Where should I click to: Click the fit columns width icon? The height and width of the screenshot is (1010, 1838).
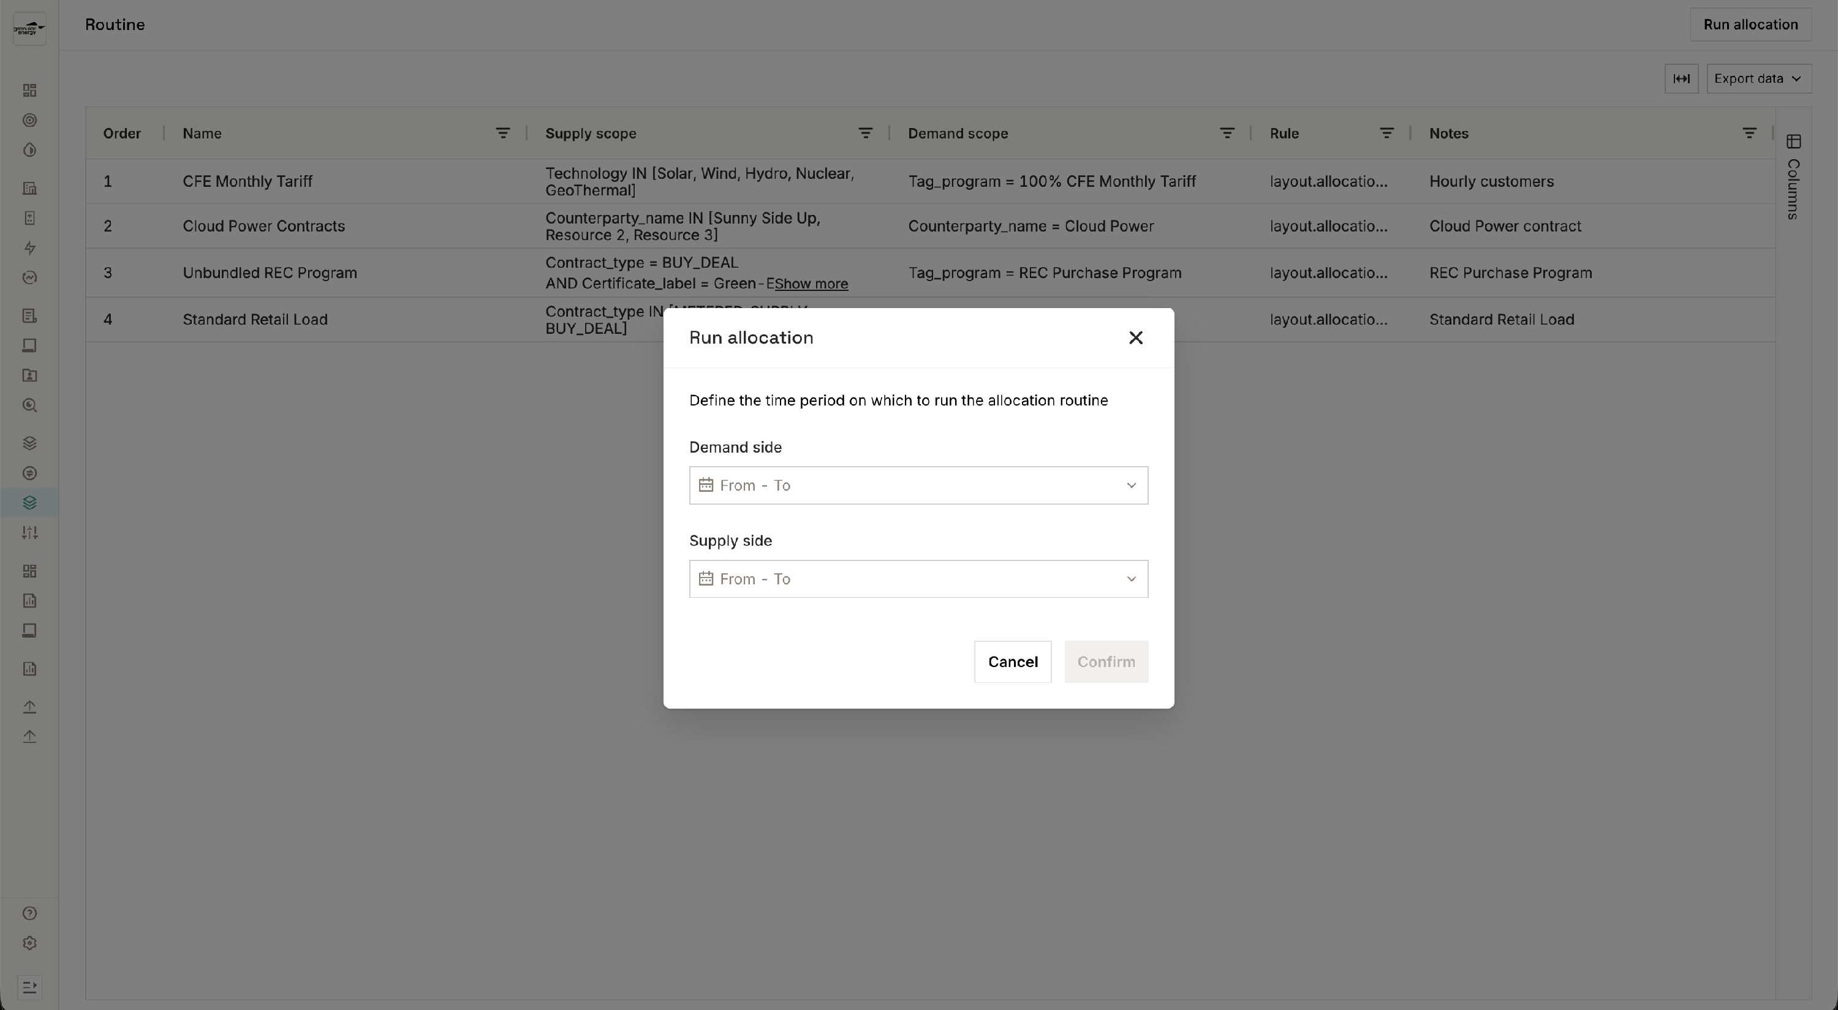coord(1681,78)
